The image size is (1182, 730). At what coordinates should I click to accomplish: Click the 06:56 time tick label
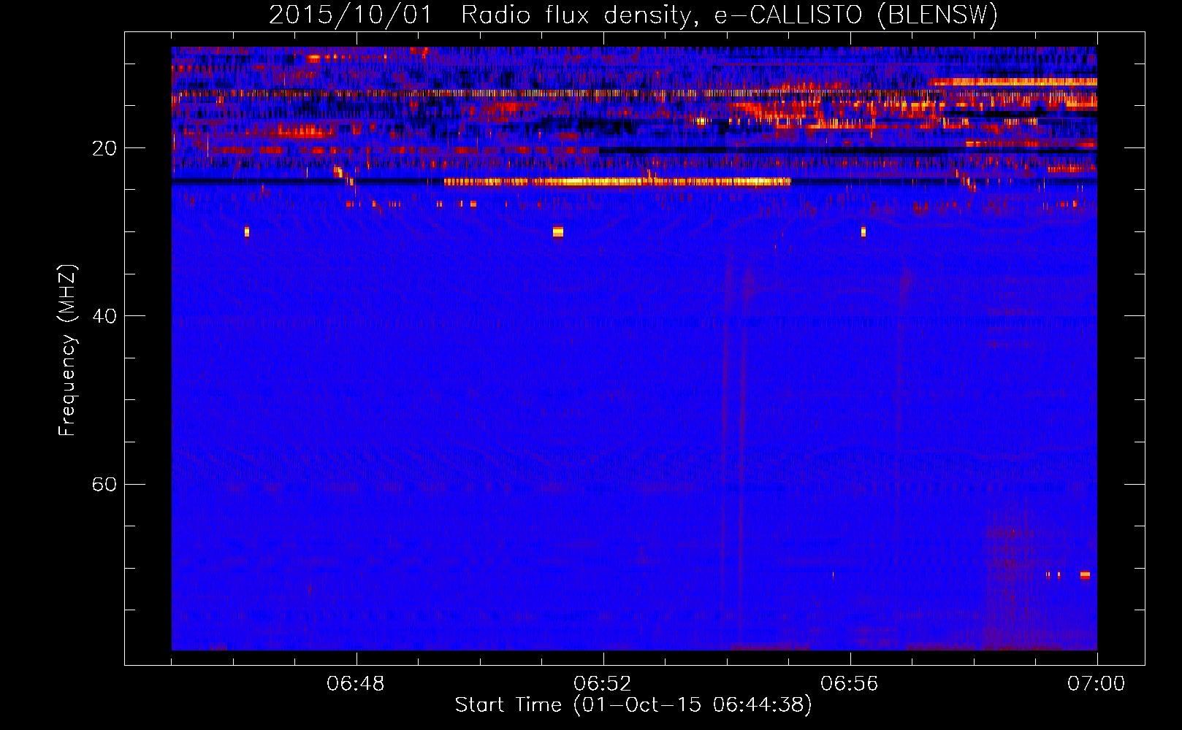pyautogui.click(x=850, y=684)
